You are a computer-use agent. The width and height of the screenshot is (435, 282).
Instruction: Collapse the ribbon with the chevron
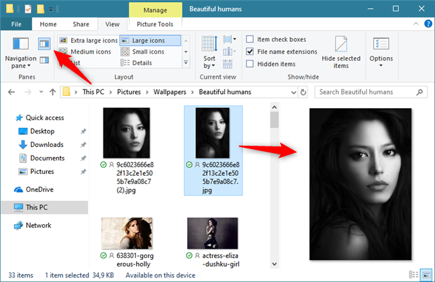[x=416, y=24]
